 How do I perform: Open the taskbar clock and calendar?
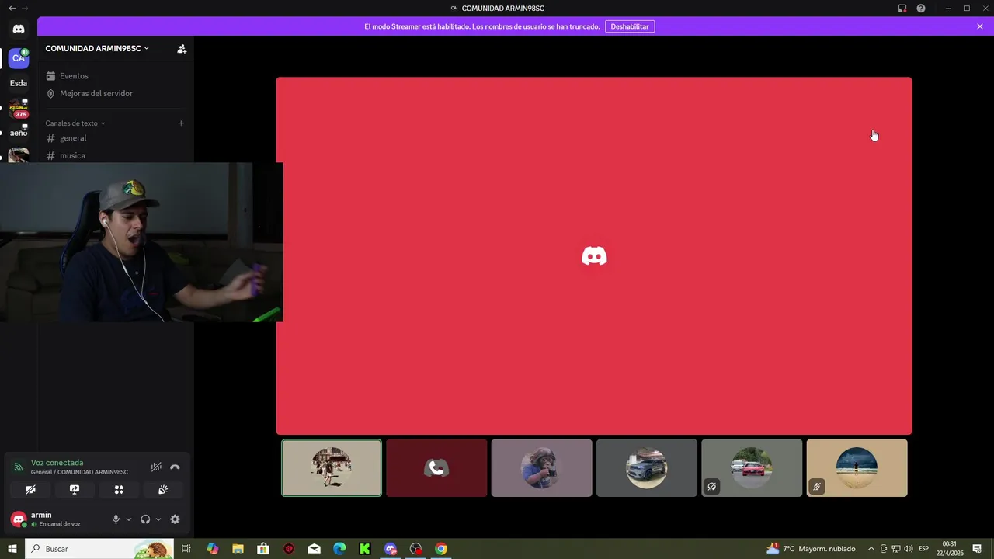point(950,549)
